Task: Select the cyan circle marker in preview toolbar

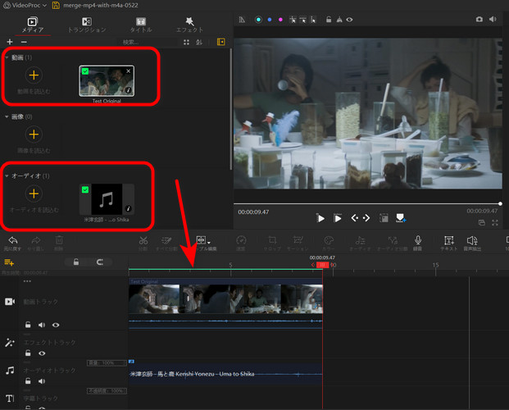Action: tap(258, 20)
